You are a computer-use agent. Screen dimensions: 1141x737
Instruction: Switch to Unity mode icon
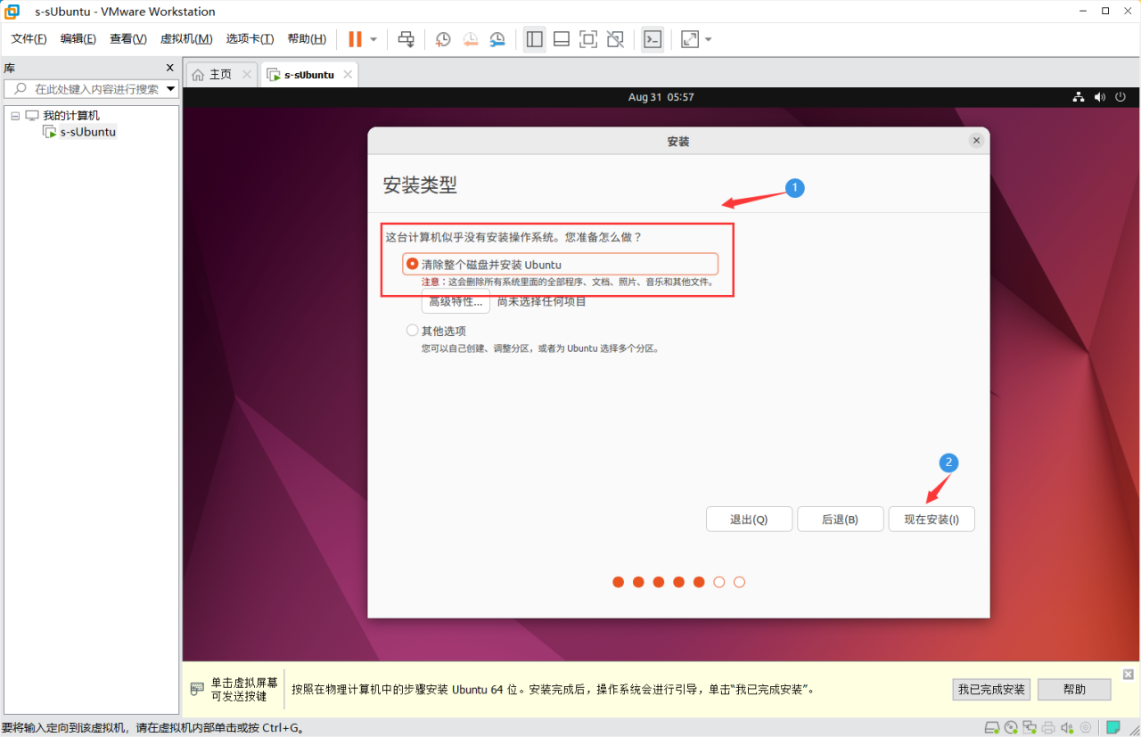pyautogui.click(x=615, y=39)
